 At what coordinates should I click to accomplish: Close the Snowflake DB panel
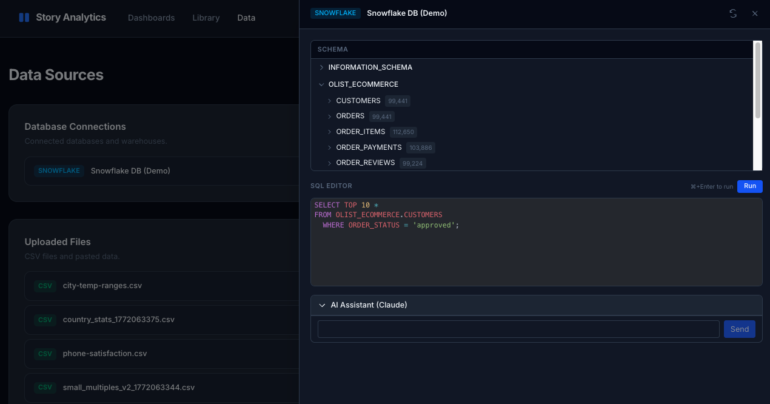click(x=755, y=13)
